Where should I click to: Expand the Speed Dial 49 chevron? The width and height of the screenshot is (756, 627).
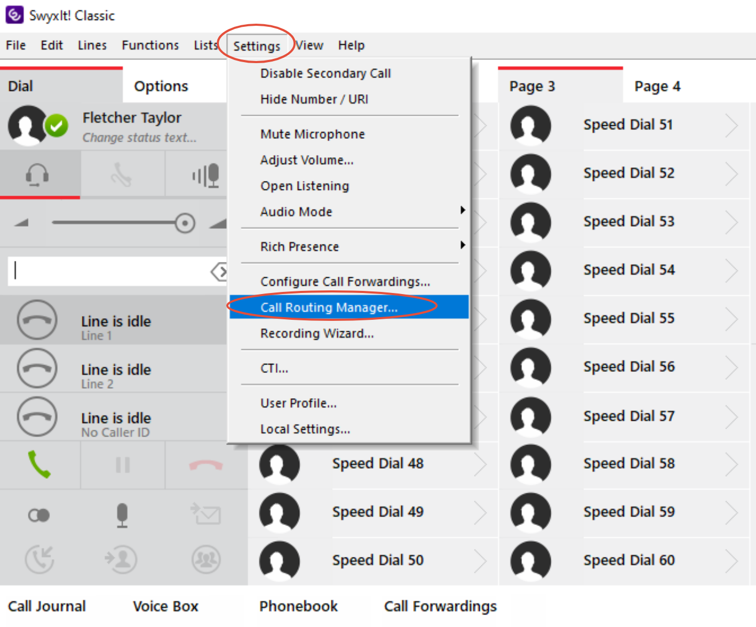click(x=480, y=512)
